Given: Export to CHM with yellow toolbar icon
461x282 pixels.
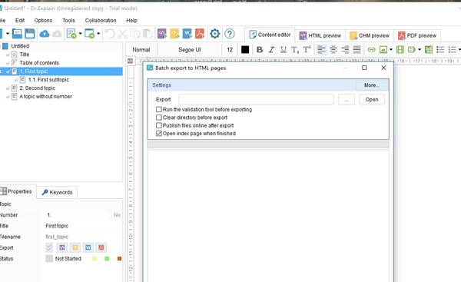Looking at the screenshot, I should click(174, 34).
